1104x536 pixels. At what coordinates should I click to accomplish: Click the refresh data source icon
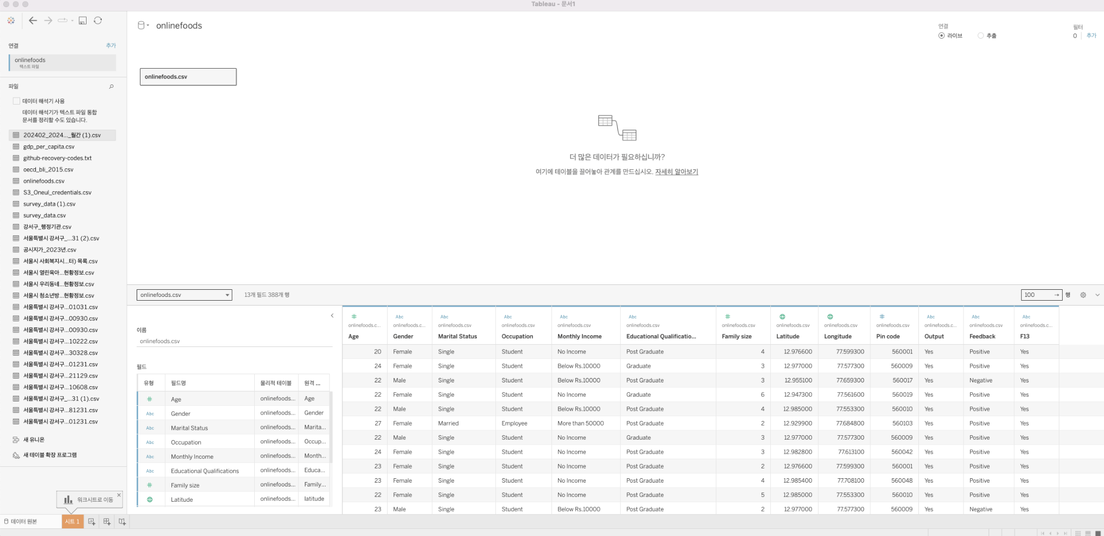[98, 21]
